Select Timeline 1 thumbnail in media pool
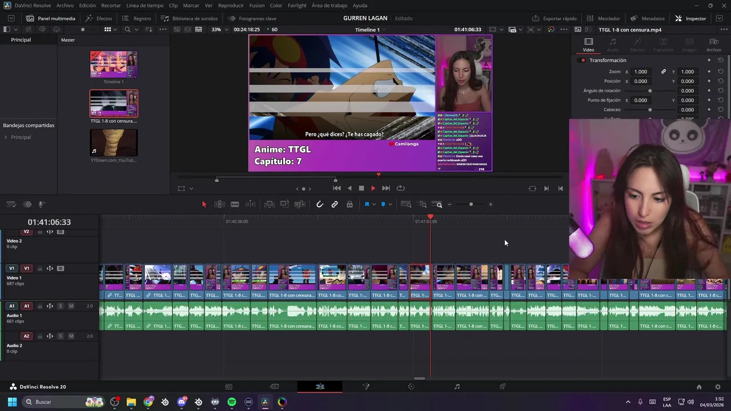The image size is (731, 411). pos(114,64)
